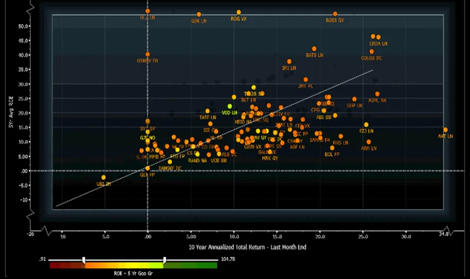This screenshot has width=470, height=279.
Task: Click the GSK LN data point
Action: tap(199, 14)
